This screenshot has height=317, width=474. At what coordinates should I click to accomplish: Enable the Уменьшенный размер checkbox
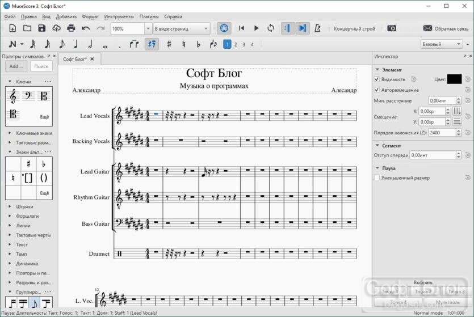[x=377, y=178]
